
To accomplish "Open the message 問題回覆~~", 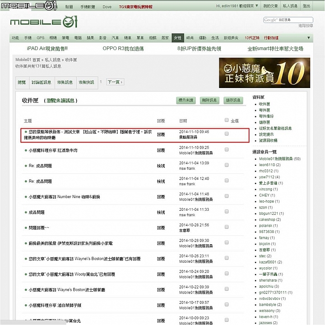I will tap(39, 228).
